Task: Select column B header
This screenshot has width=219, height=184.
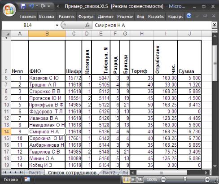Action: click(x=47, y=34)
